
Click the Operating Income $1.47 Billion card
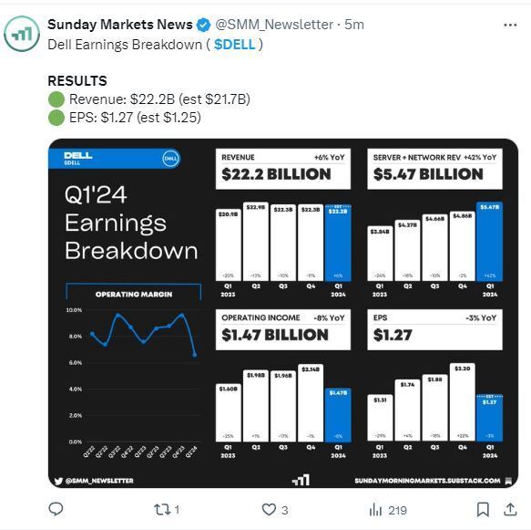click(x=283, y=329)
